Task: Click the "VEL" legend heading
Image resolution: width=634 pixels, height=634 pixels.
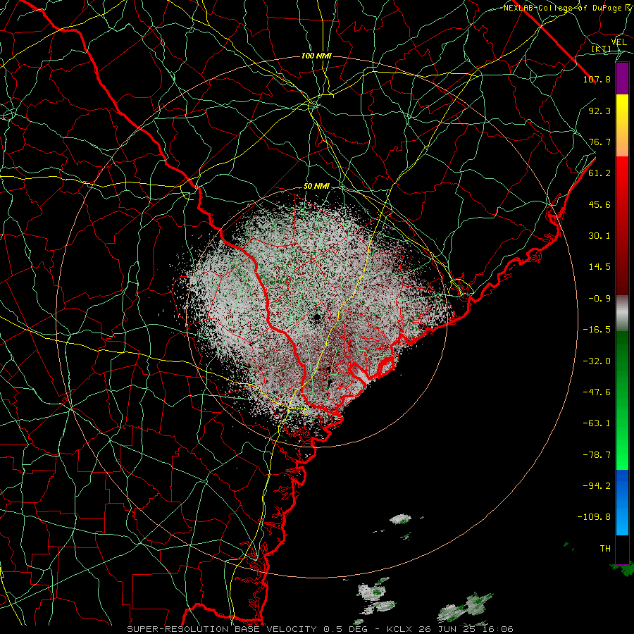Action: point(619,42)
